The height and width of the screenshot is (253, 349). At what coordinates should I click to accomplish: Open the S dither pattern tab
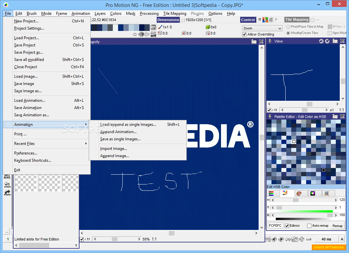327,193
